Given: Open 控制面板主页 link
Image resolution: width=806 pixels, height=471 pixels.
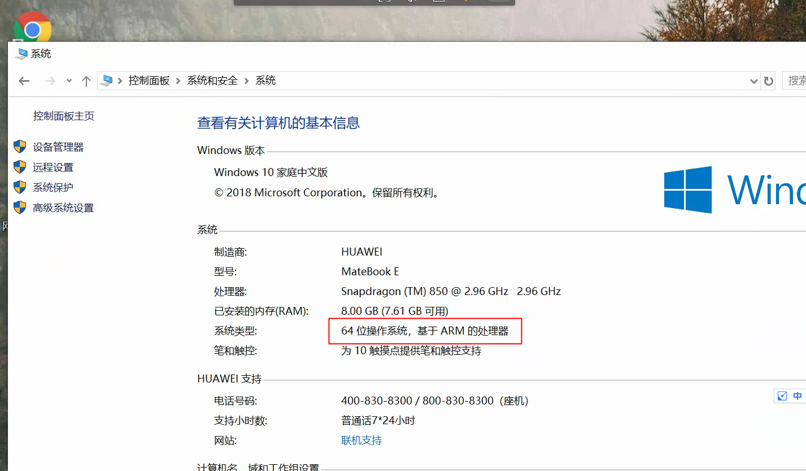Looking at the screenshot, I should pos(64,116).
